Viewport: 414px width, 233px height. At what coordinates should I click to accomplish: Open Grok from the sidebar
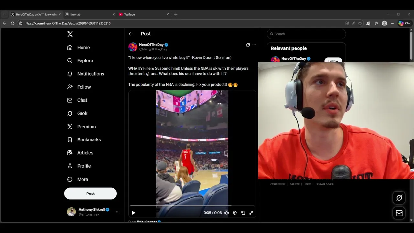pos(77,113)
